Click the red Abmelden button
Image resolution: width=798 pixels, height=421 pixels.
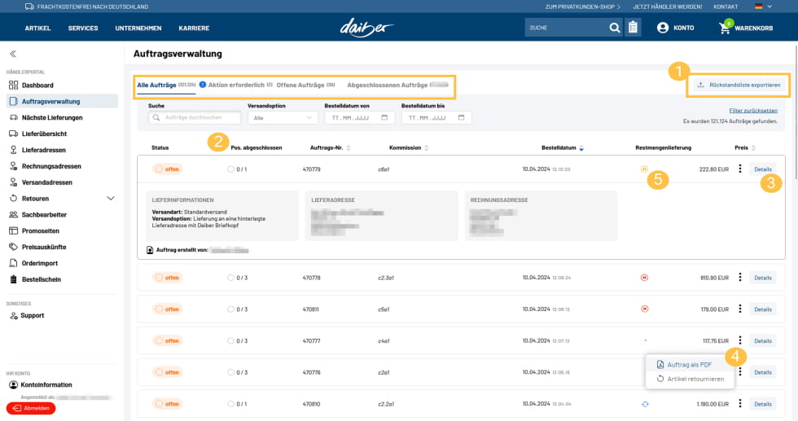(x=31, y=408)
